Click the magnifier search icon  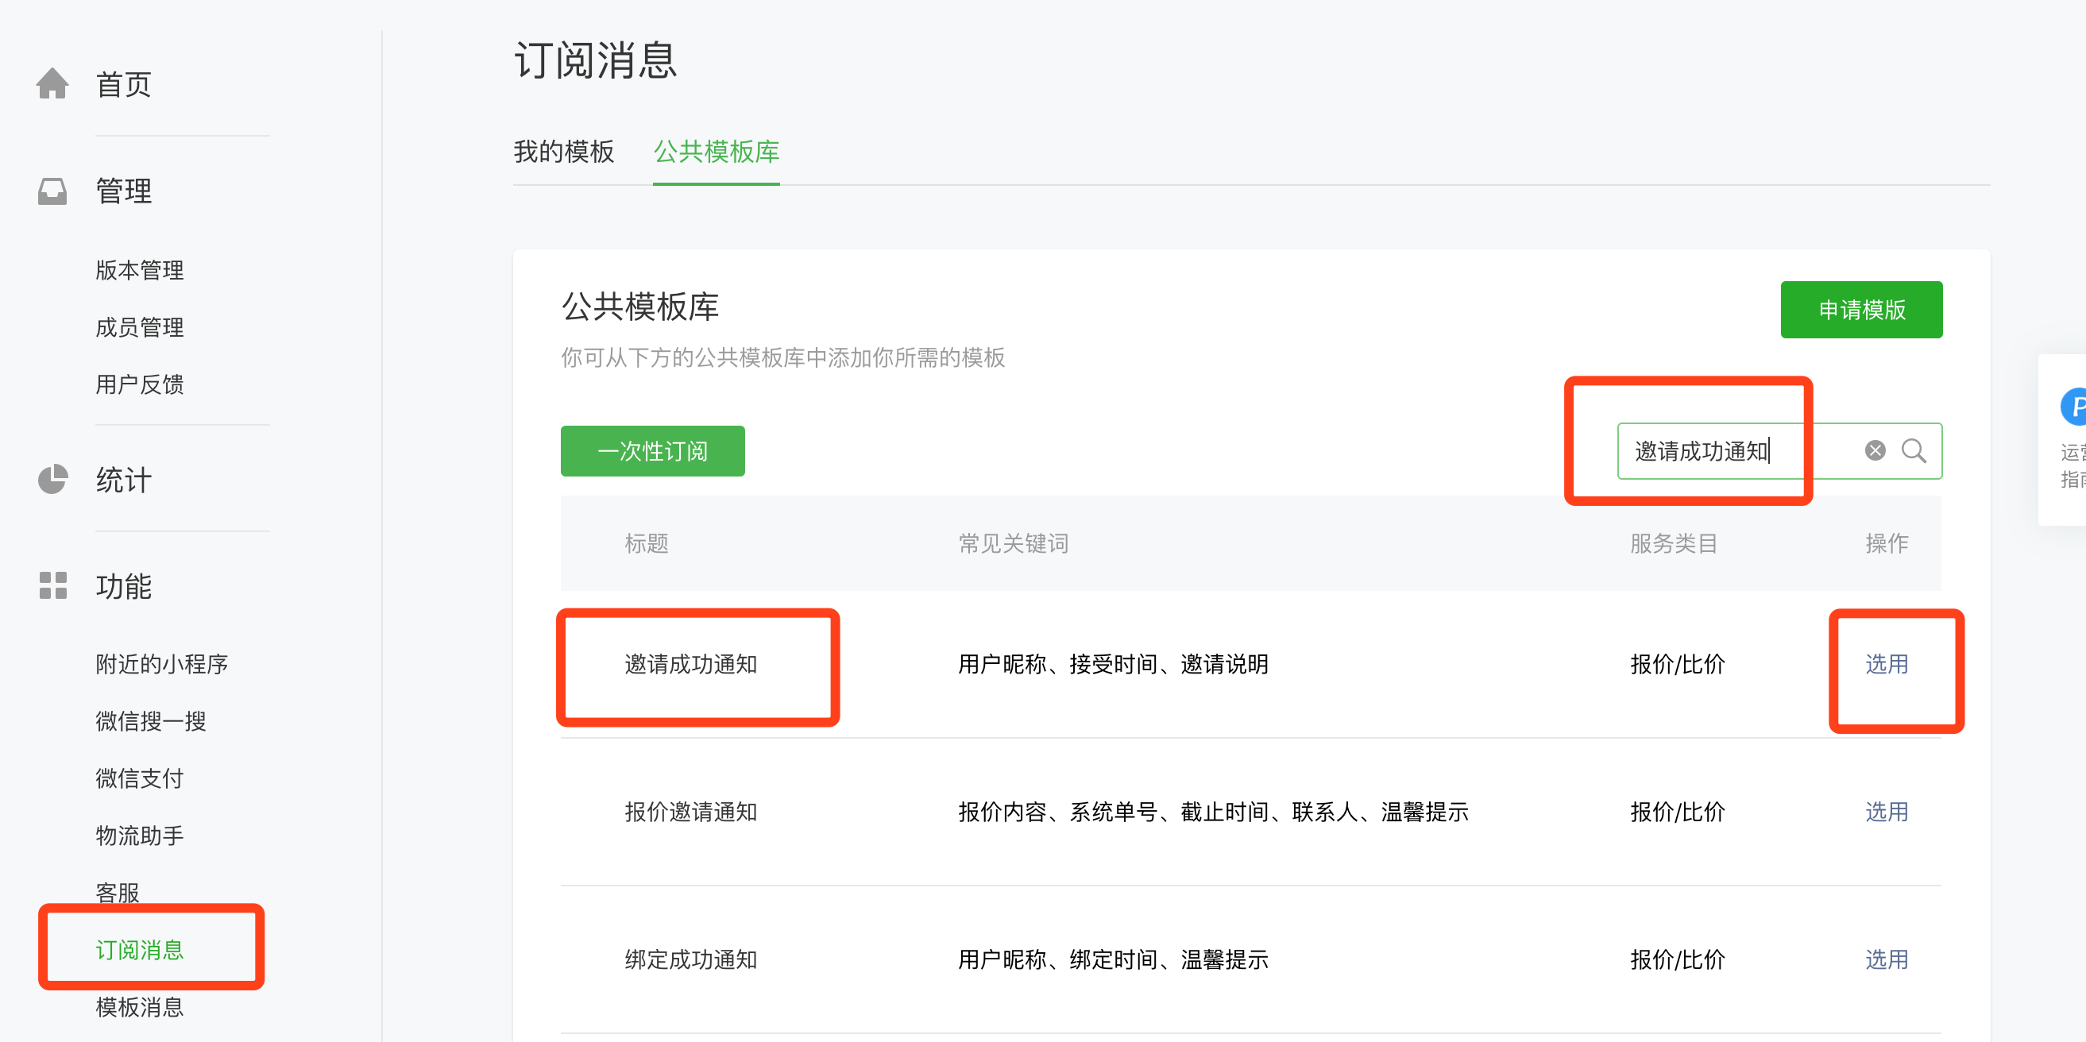[x=1914, y=451]
